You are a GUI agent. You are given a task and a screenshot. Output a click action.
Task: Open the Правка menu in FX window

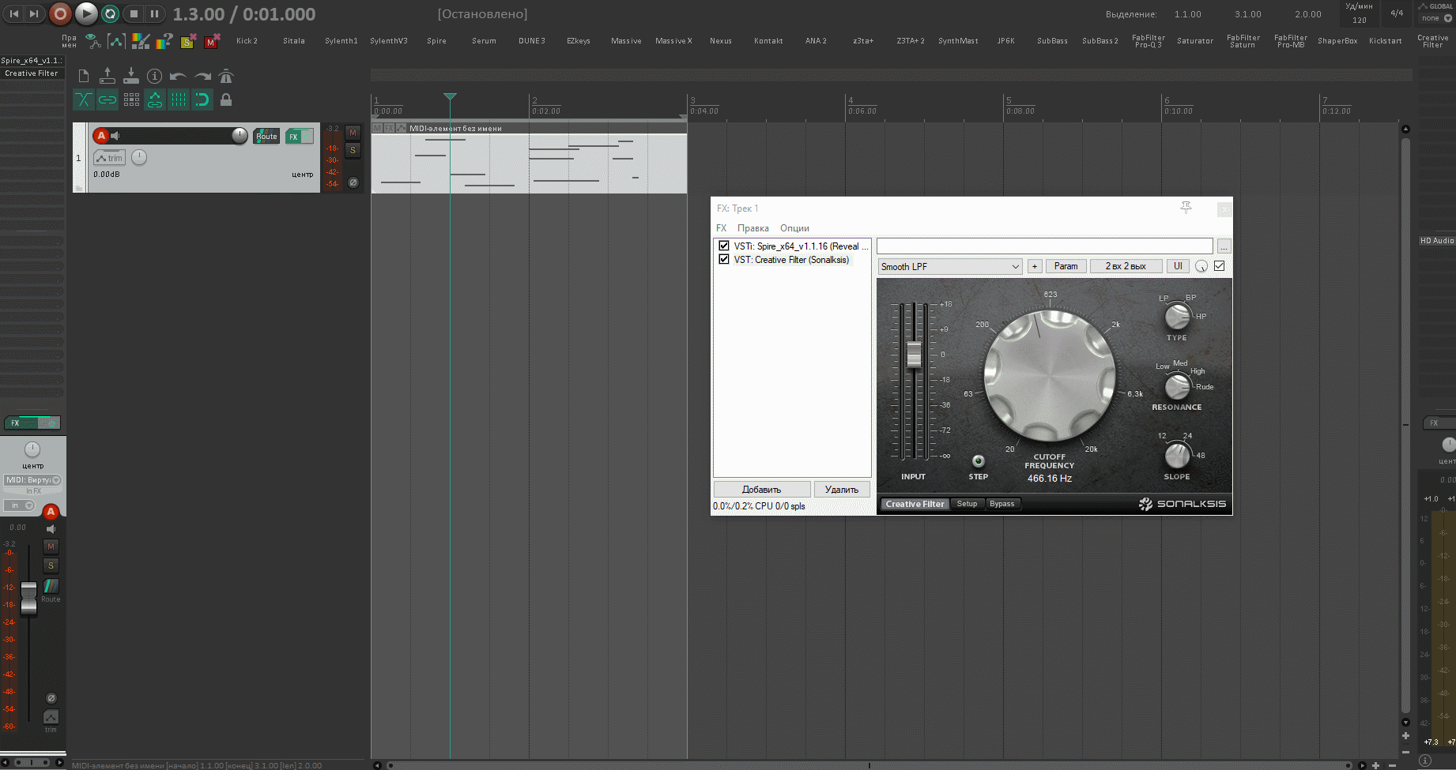coord(753,228)
